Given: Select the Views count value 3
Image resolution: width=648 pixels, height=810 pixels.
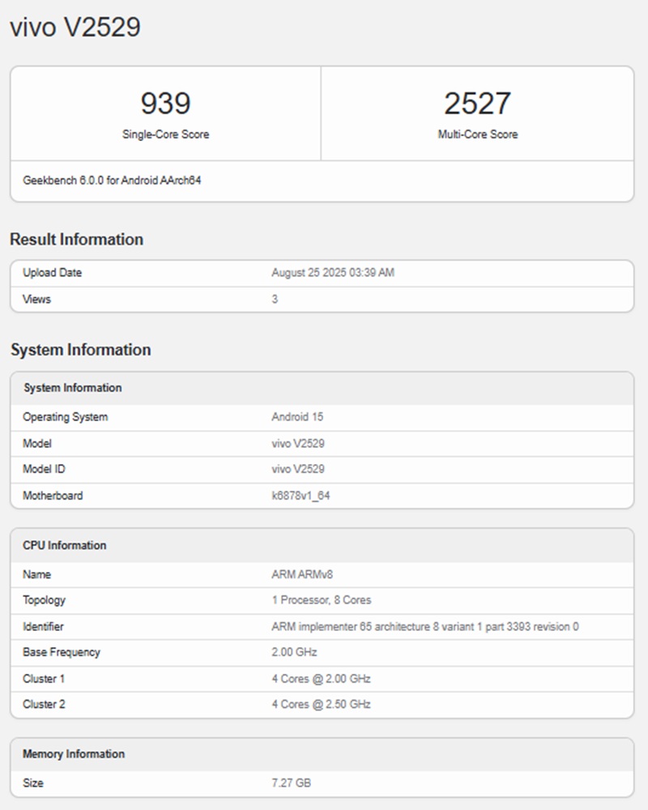Looking at the screenshot, I should (274, 299).
